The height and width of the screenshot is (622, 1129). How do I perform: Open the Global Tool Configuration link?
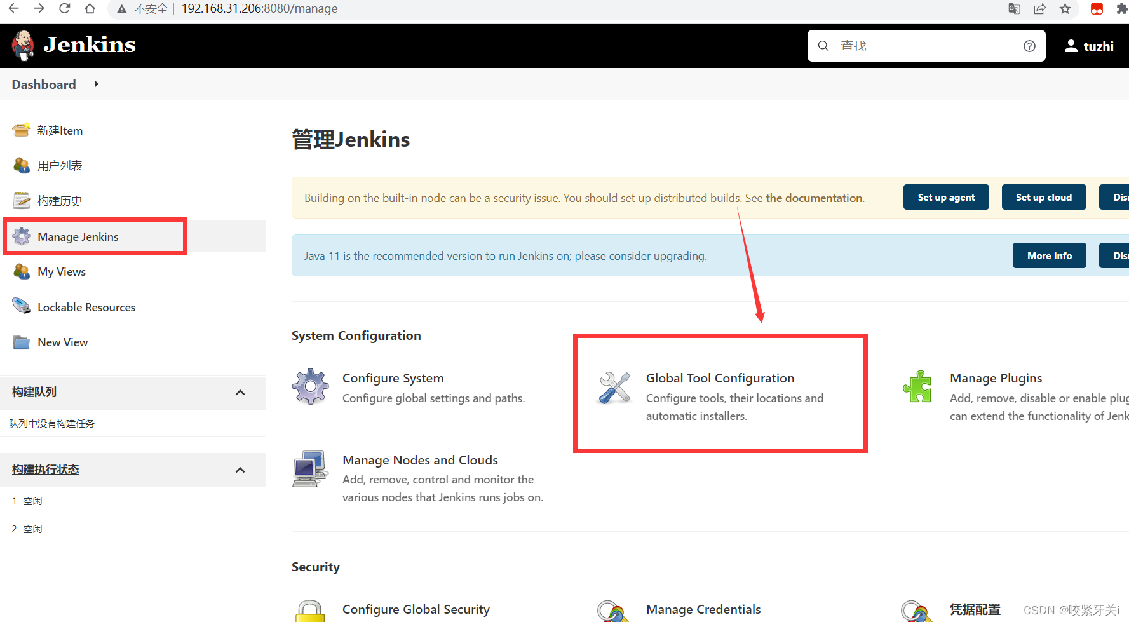point(720,378)
